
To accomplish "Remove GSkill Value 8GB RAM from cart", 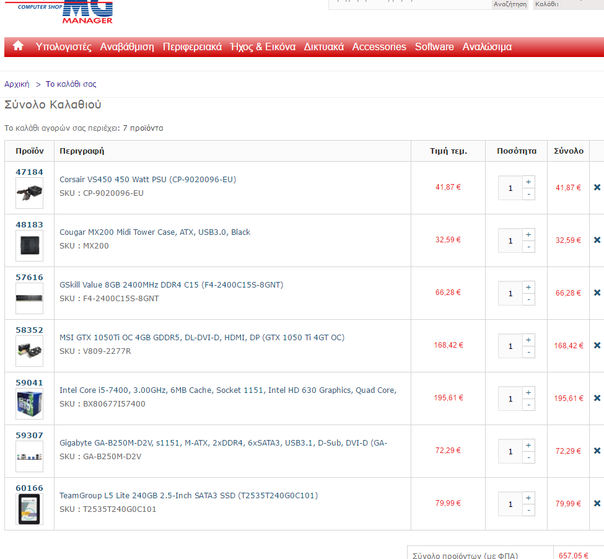I will (597, 293).
